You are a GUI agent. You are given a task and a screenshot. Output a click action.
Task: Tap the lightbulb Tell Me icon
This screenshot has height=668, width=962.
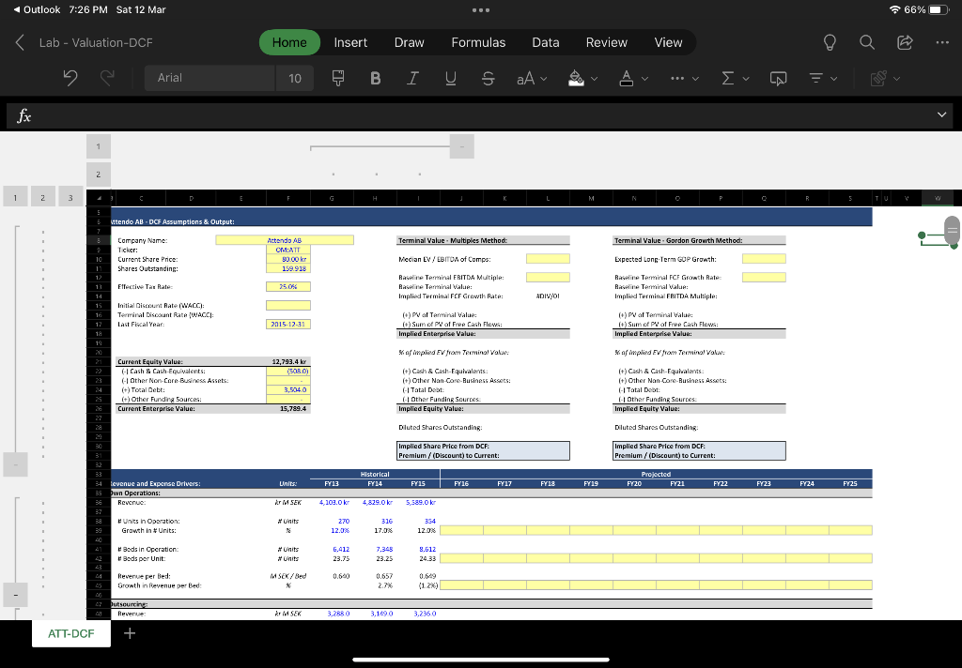point(830,42)
